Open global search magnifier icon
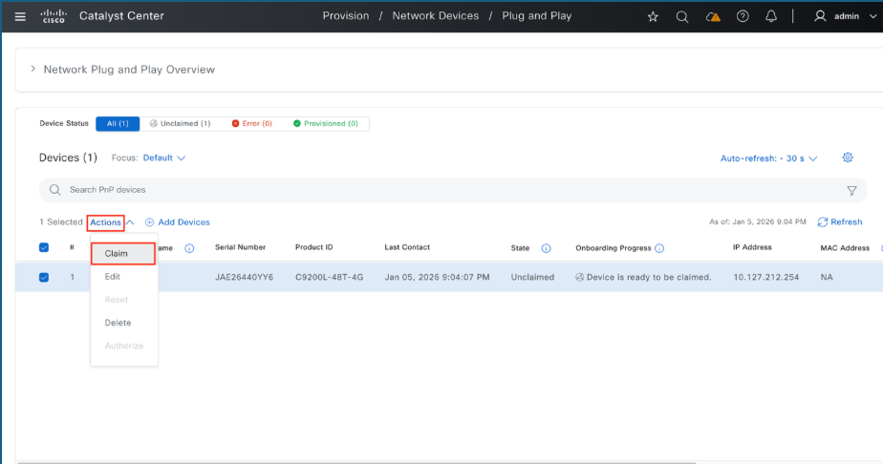 682,17
